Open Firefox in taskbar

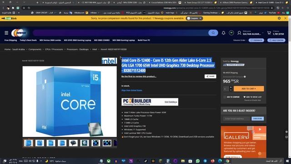[212, 161]
